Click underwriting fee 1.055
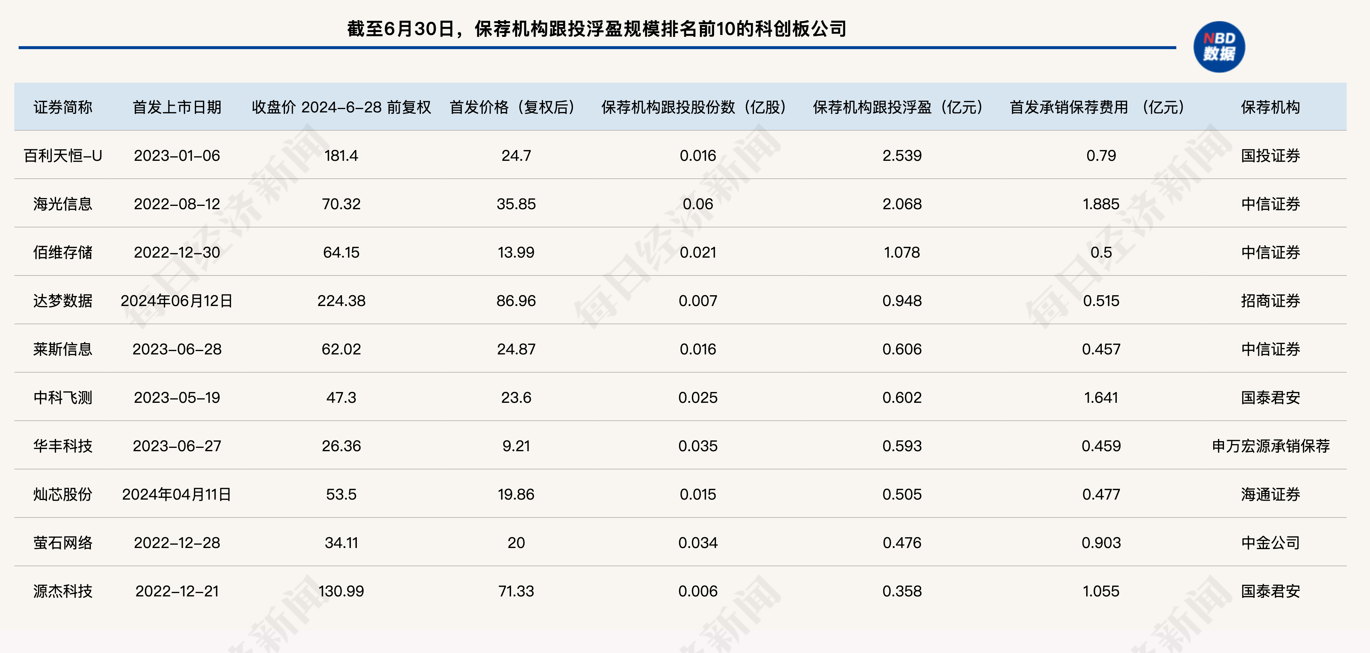 [1101, 591]
